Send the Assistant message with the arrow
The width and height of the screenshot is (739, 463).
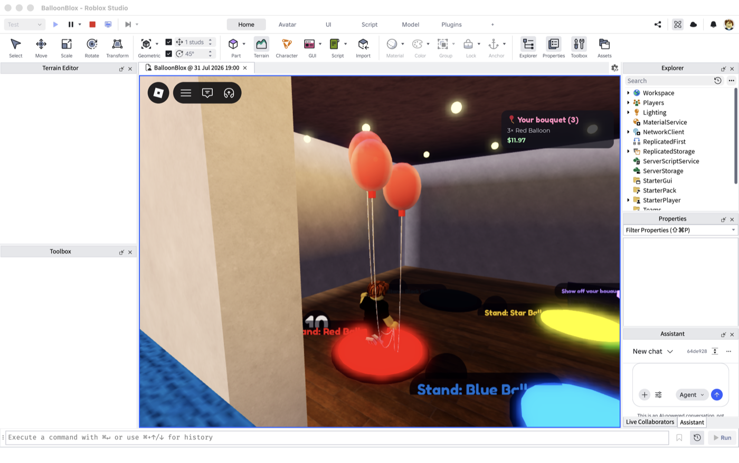point(717,394)
